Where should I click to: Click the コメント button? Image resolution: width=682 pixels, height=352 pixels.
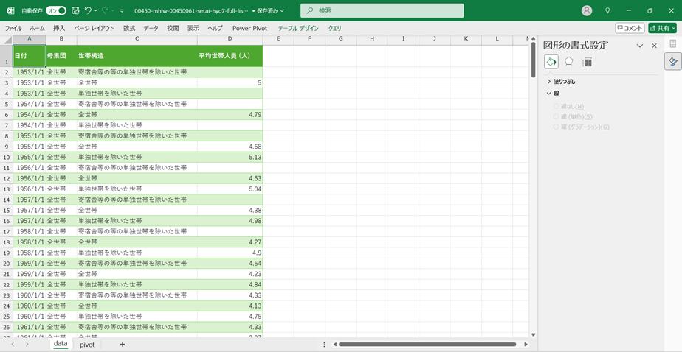[x=630, y=28]
